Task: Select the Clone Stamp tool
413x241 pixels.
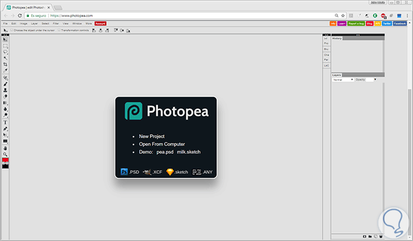Action: (x=5, y=90)
